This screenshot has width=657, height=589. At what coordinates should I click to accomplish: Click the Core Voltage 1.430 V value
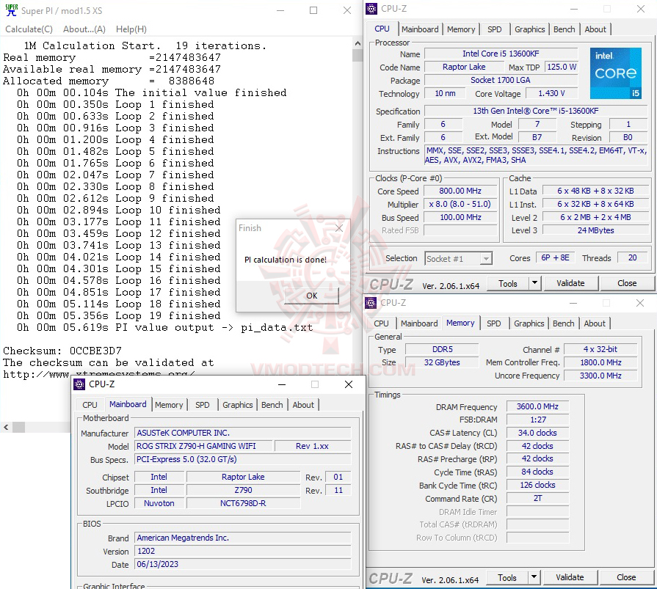pyautogui.click(x=551, y=93)
